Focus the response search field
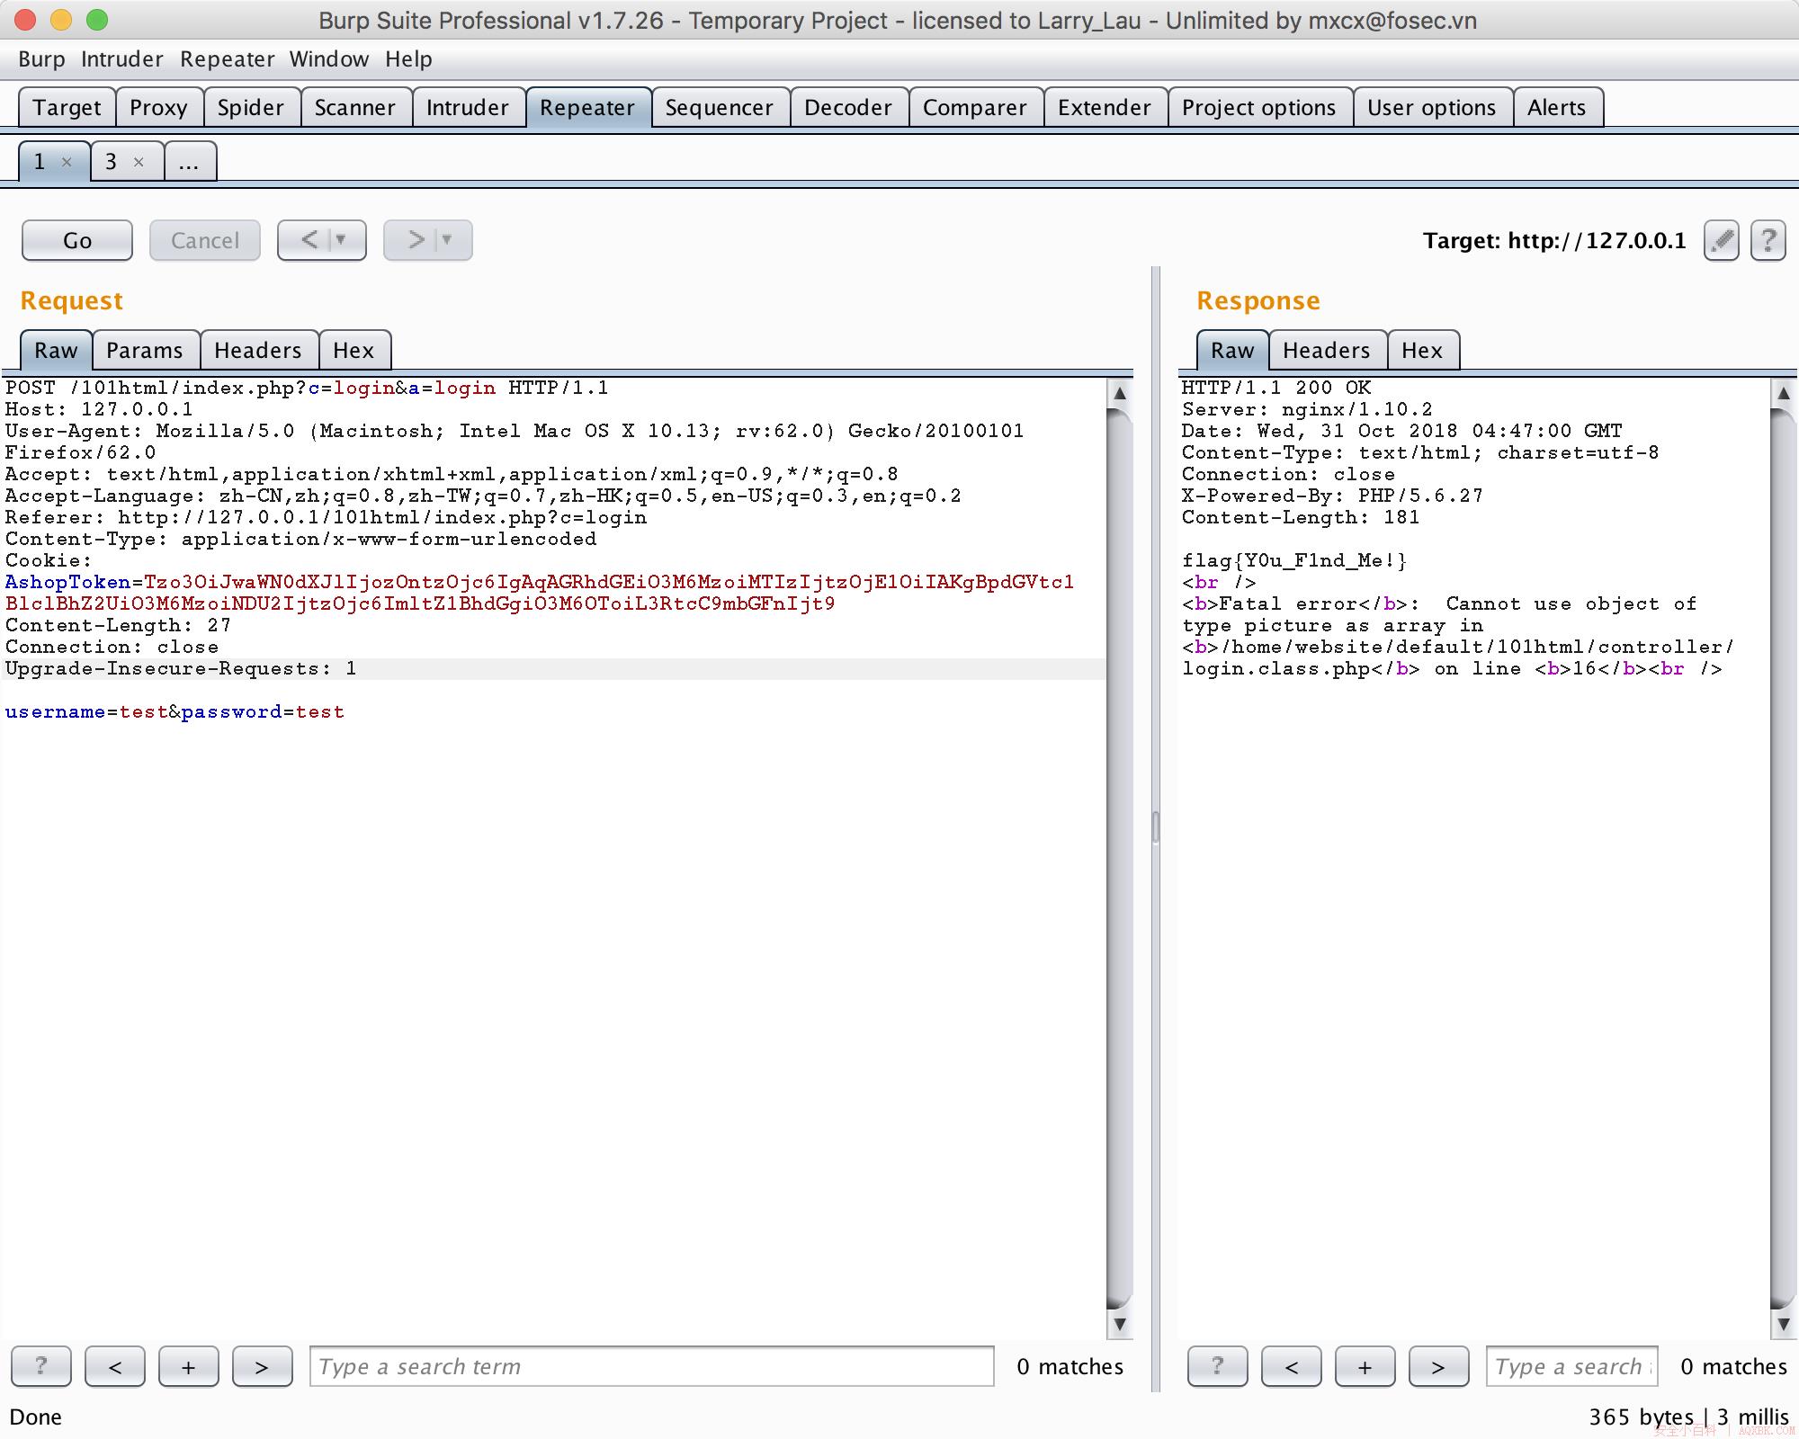 1572,1367
